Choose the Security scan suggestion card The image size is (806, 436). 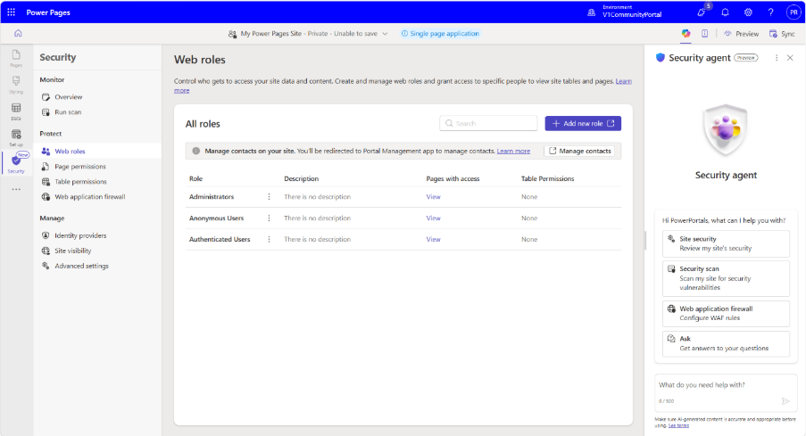pos(726,278)
